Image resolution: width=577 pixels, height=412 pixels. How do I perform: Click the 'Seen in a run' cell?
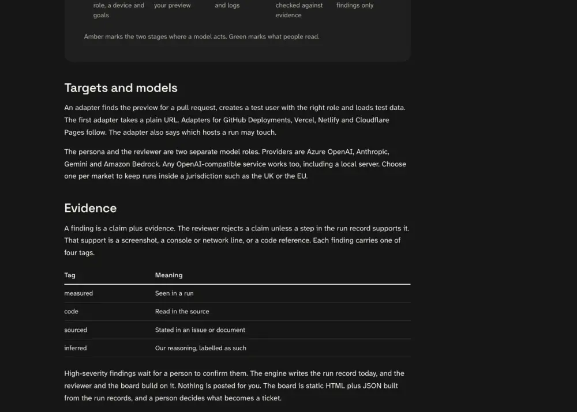pyautogui.click(x=174, y=293)
